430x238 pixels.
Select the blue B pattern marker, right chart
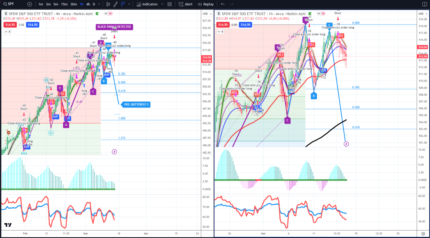tap(314, 96)
